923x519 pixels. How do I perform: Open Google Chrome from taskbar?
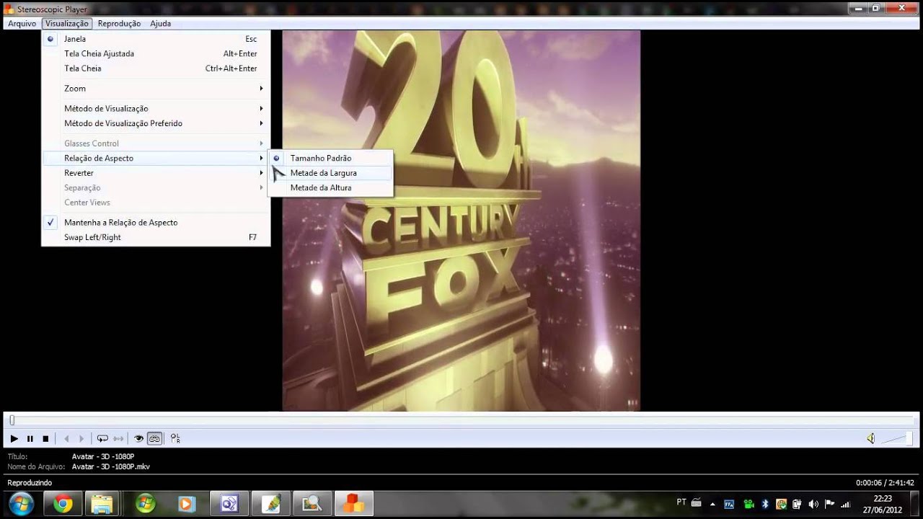63,503
